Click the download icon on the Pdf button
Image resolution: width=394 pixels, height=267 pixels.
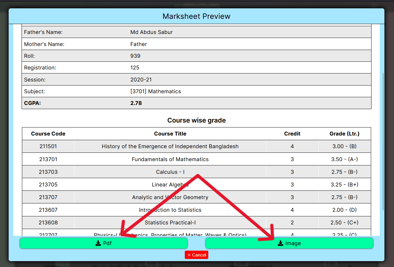coord(98,243)
